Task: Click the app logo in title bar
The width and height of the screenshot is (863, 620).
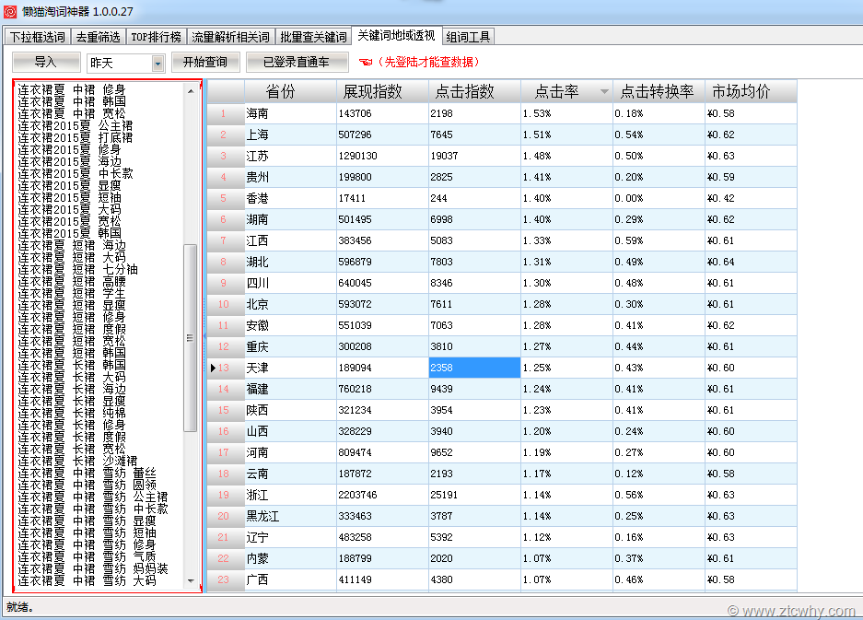Action: [x=11, y=12]
